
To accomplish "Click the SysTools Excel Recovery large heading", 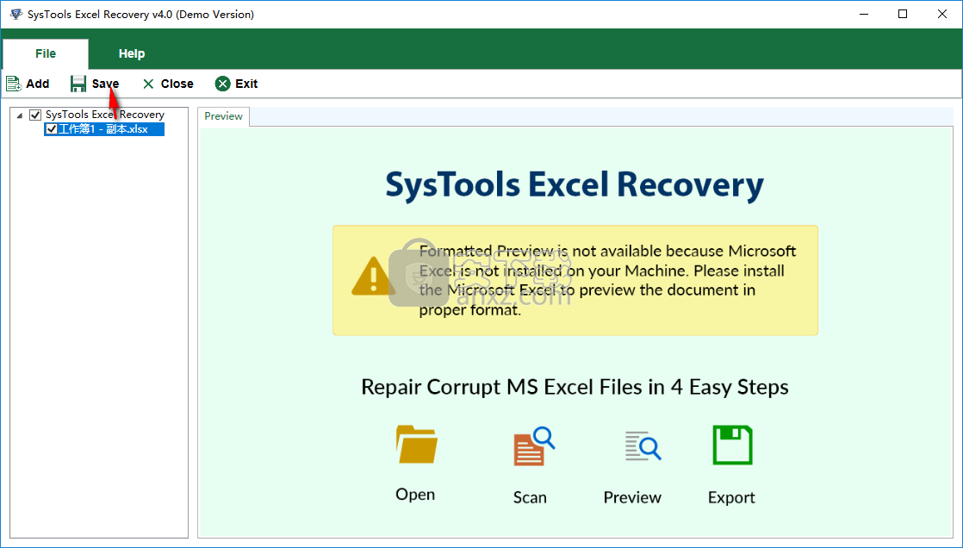I will (575, 185).
